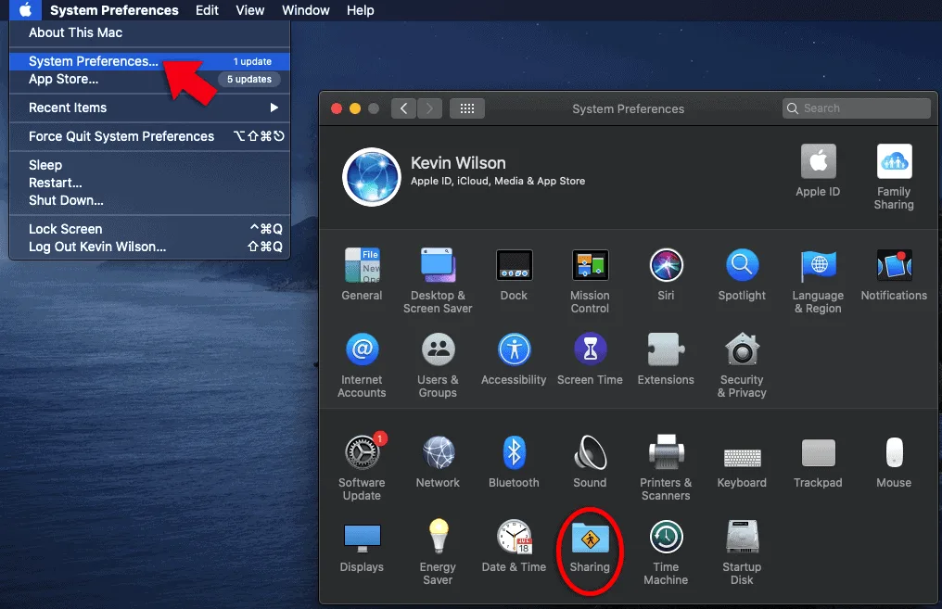Click the Kevin Wilson profile picture
This screenshot has width=942, height=609.
pyautogui.click(x=372, y=177)
